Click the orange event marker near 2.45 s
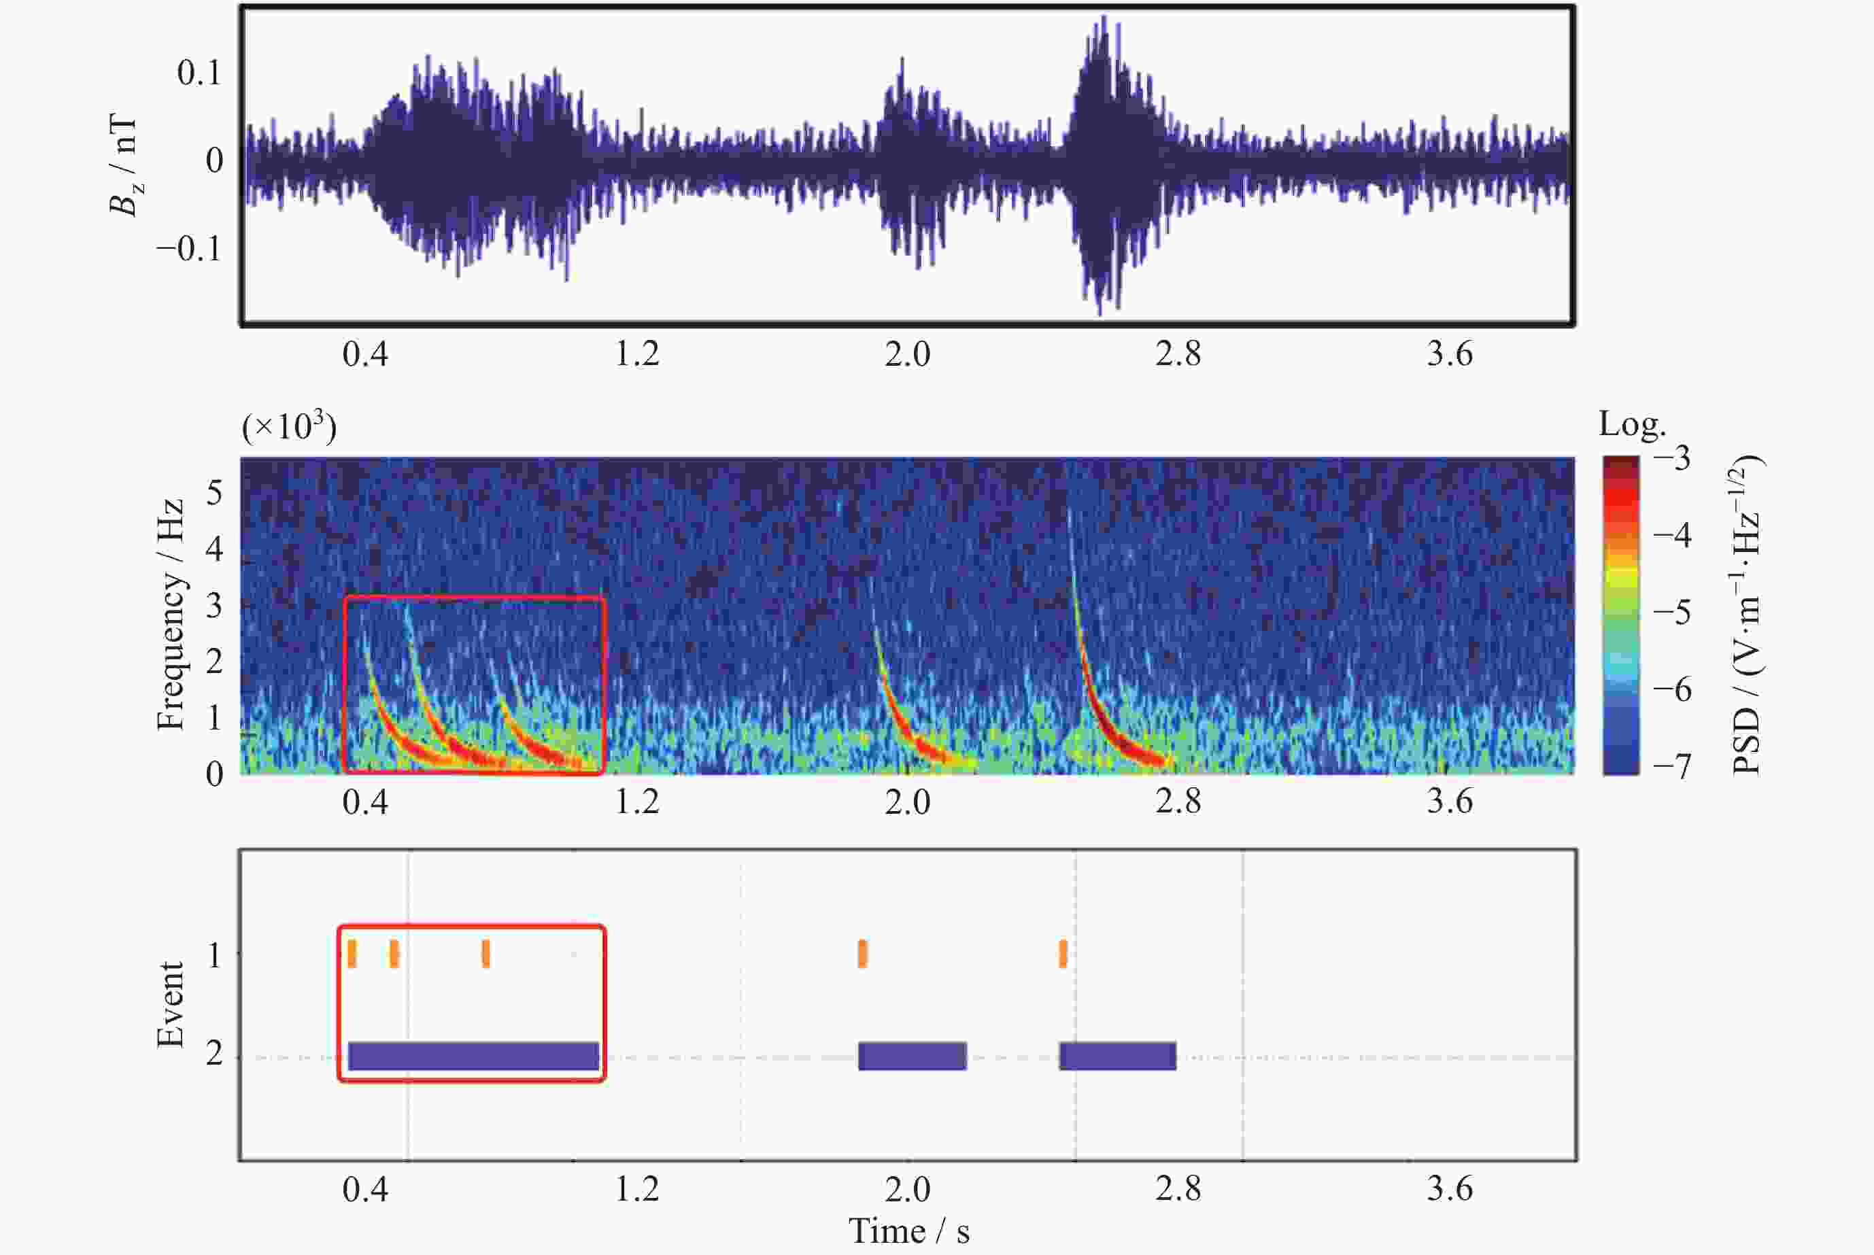 pyautogui.click(x=1063, y=953)
